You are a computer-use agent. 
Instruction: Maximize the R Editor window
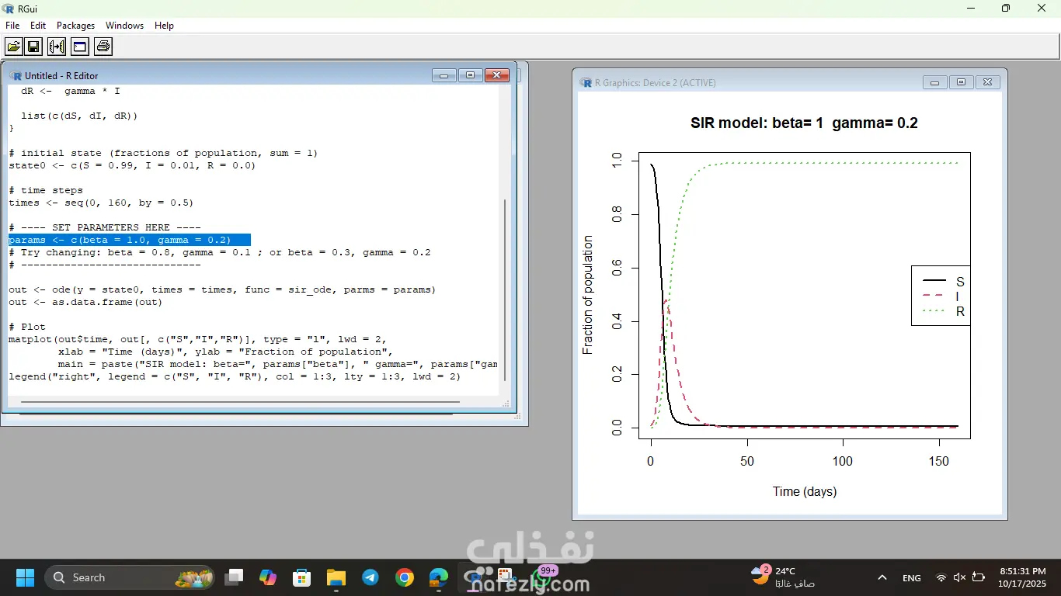pos(470,75)
